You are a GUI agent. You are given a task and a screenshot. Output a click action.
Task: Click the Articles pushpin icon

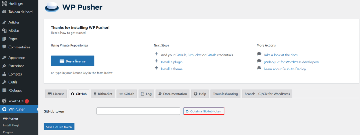pos(4,22)
